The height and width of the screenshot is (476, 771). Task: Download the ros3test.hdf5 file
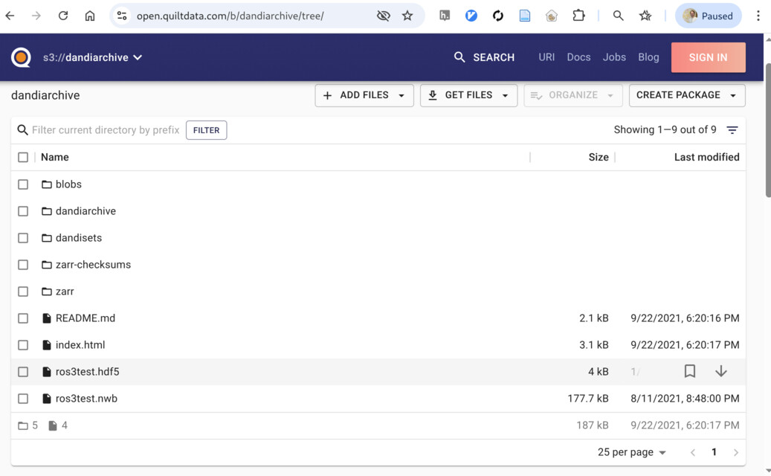pos(721,371)
